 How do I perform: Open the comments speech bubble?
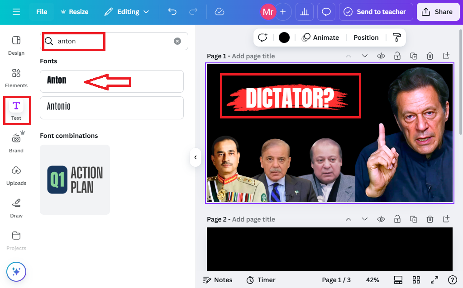pyautogui.click(x=326, y=12)
